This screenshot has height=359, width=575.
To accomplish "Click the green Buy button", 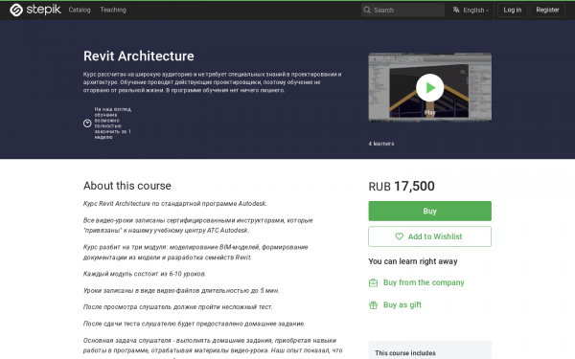I will click(429, 211).
